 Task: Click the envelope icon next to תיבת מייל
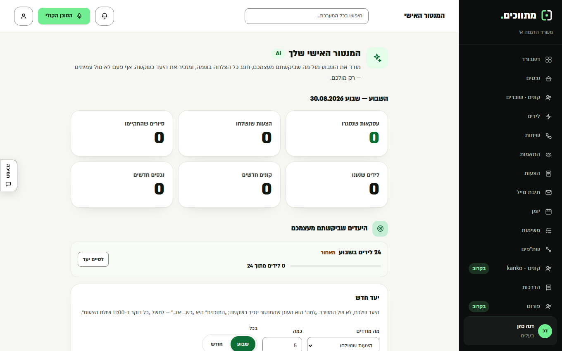click(548, 192)
